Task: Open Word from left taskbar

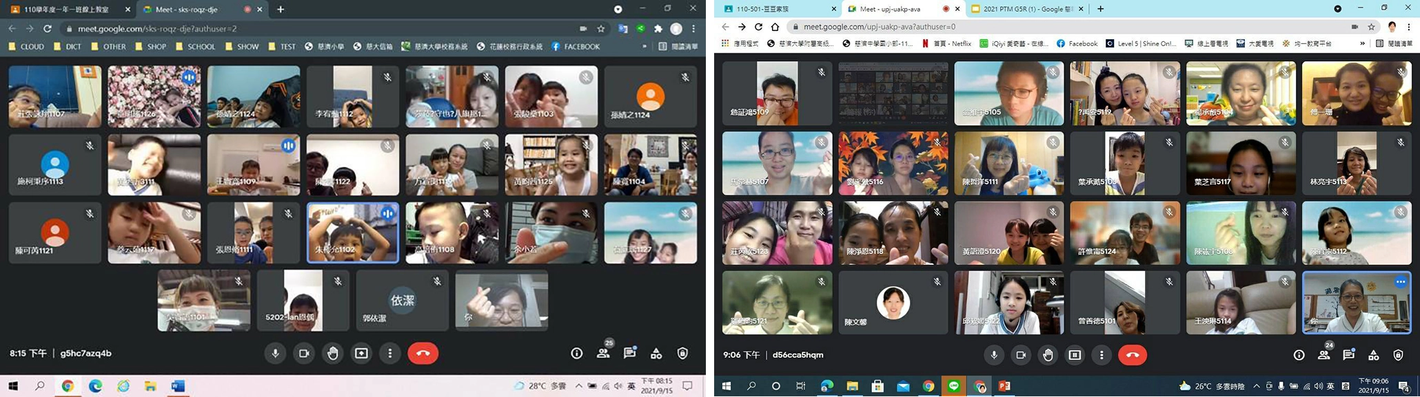Action: pos(178,386)
